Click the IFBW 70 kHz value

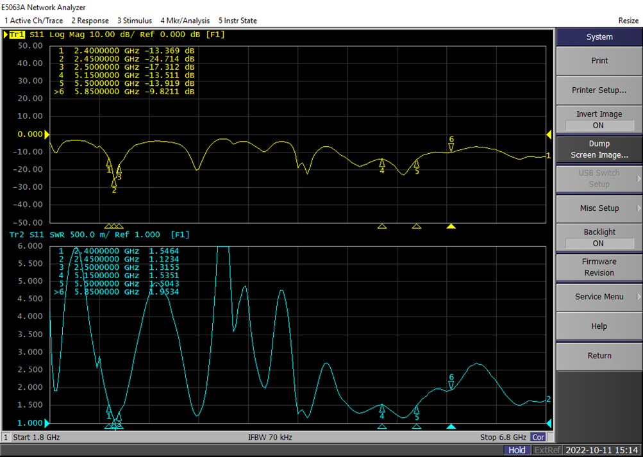pyautogui.click(x=270, y=437)
